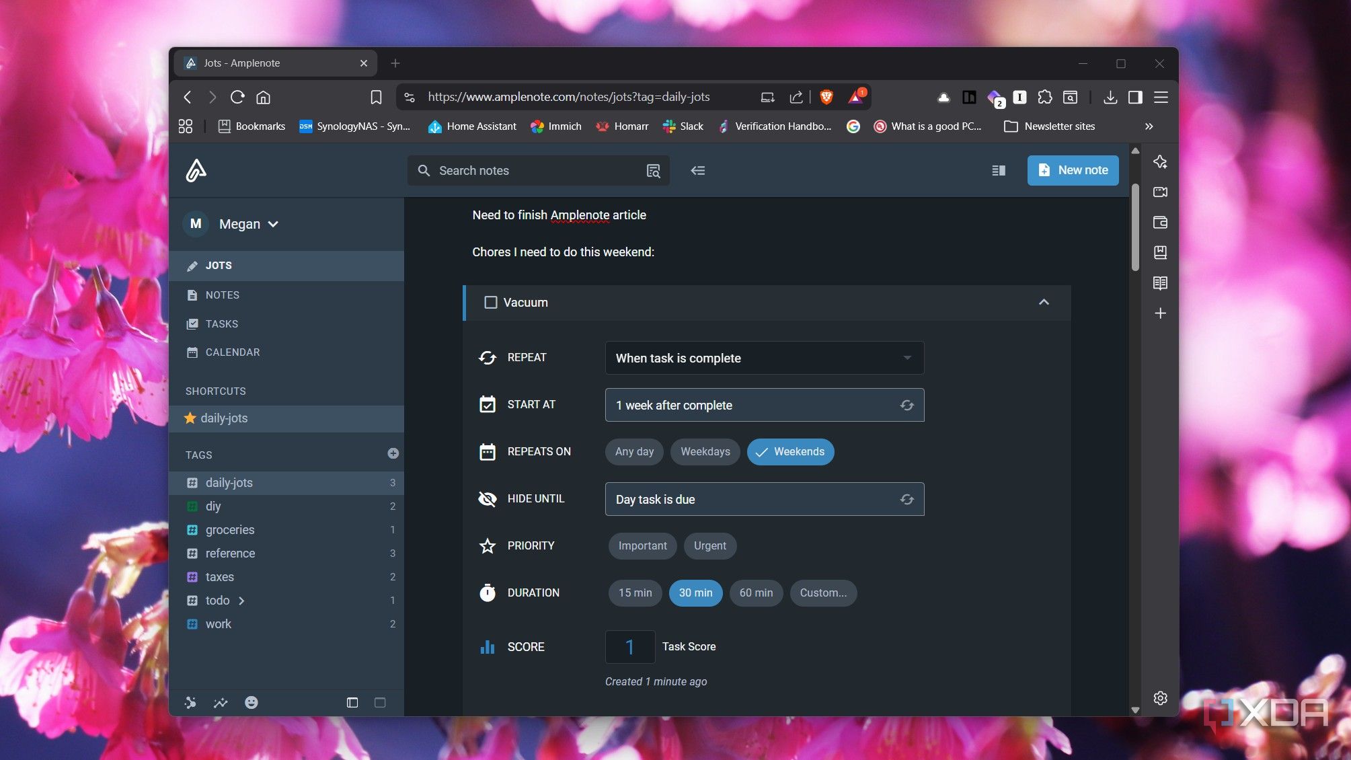This screenshot has width=1351, height=760.
Task: Expand the todo tag chevron
Action: (241, 601)
